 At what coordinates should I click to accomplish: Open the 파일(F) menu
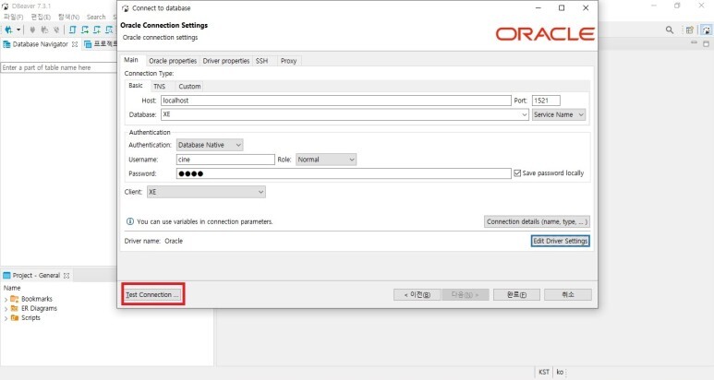[x=14, y=17]
